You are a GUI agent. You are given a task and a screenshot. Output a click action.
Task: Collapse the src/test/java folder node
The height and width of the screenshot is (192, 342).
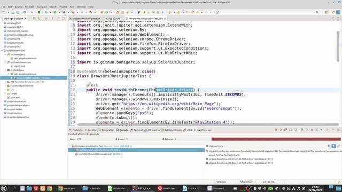tap(5, 70)
